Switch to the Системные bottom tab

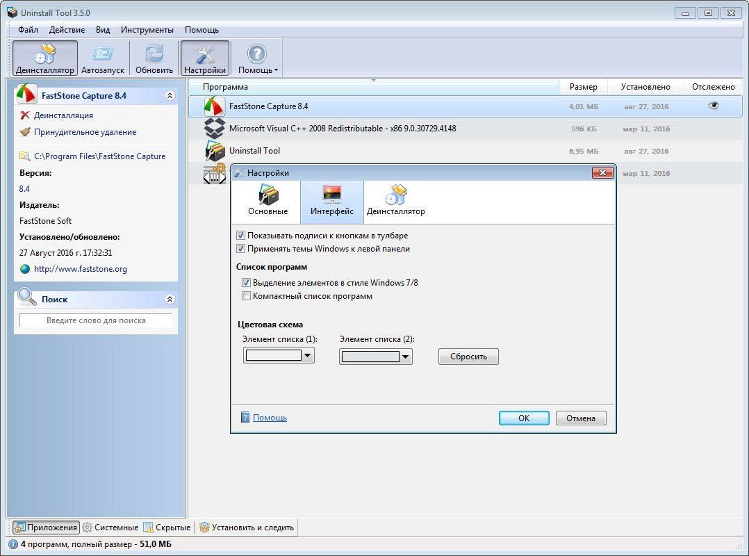[110, 528]
